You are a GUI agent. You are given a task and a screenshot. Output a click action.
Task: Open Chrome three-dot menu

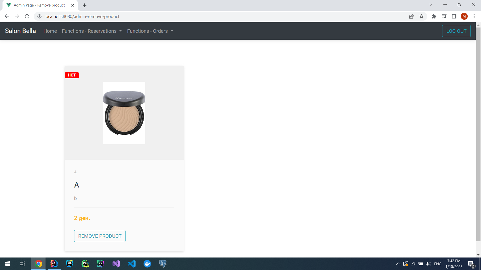474,16
